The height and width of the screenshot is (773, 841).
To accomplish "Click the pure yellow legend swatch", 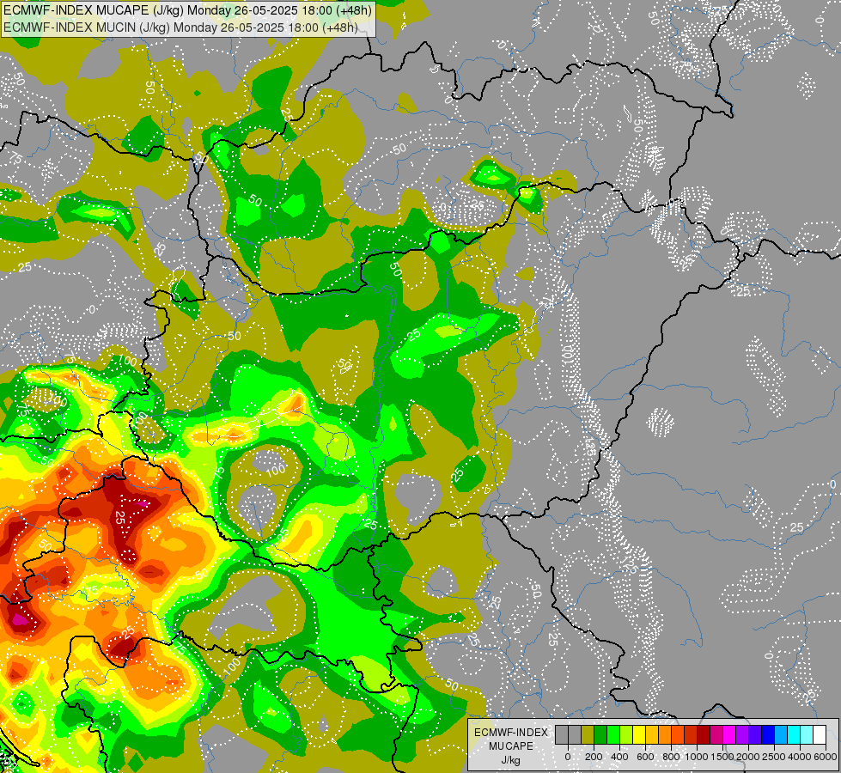I will (x=639, y=734).
